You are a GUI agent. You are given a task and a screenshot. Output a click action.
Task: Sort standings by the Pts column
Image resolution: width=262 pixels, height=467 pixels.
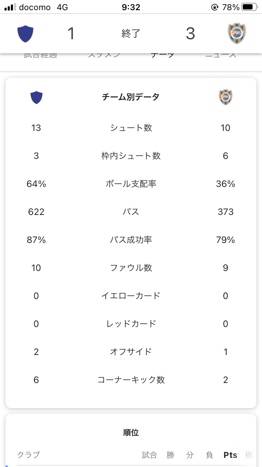pyautogui.click(x=230, y=455)
